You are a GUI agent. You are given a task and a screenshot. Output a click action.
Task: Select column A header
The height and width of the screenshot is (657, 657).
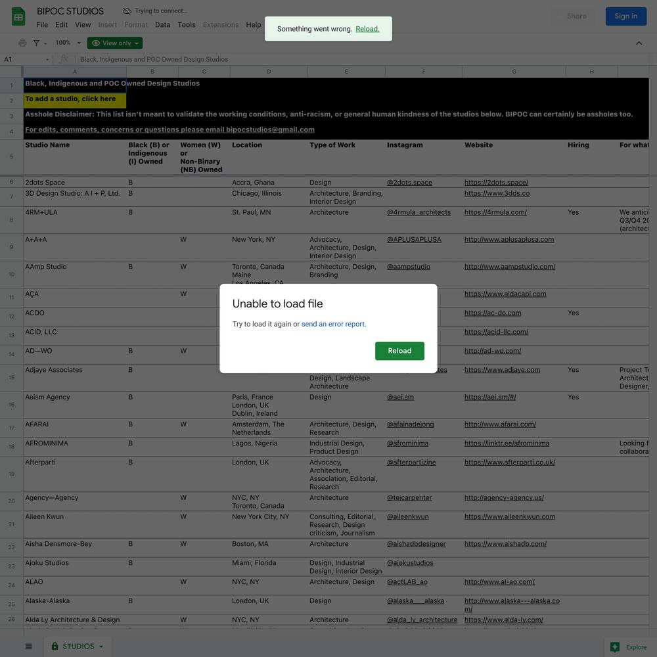75,72
